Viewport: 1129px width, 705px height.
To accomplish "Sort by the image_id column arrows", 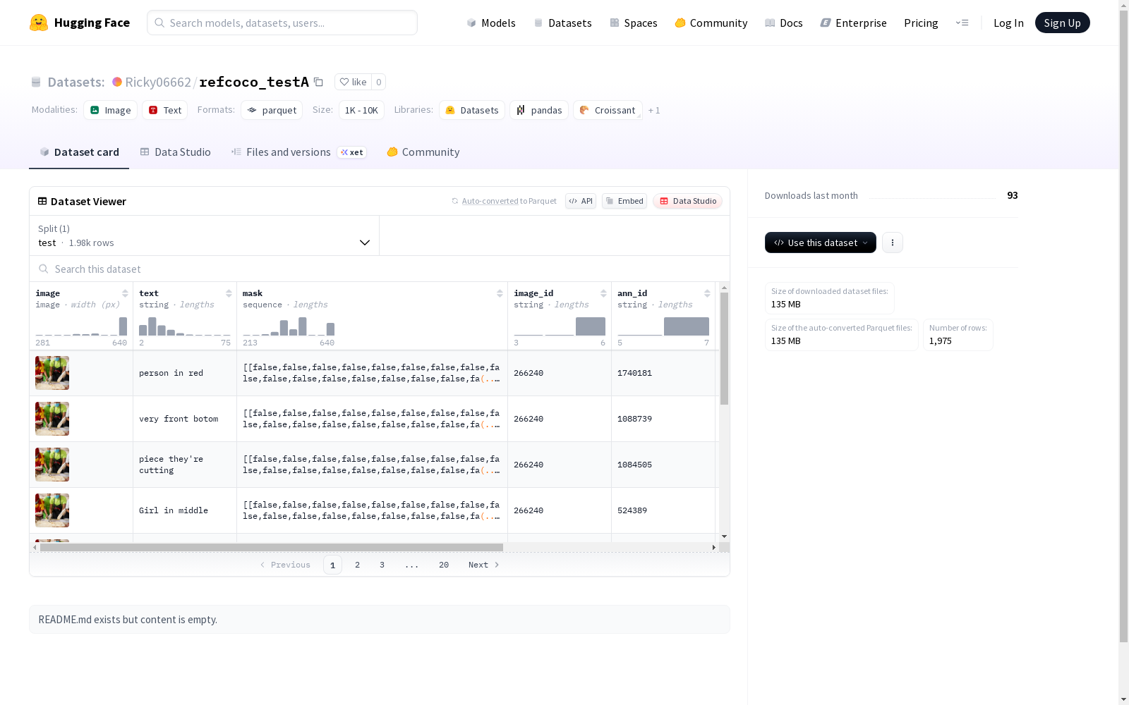I will pyautogui.click(x=603, y=293).
